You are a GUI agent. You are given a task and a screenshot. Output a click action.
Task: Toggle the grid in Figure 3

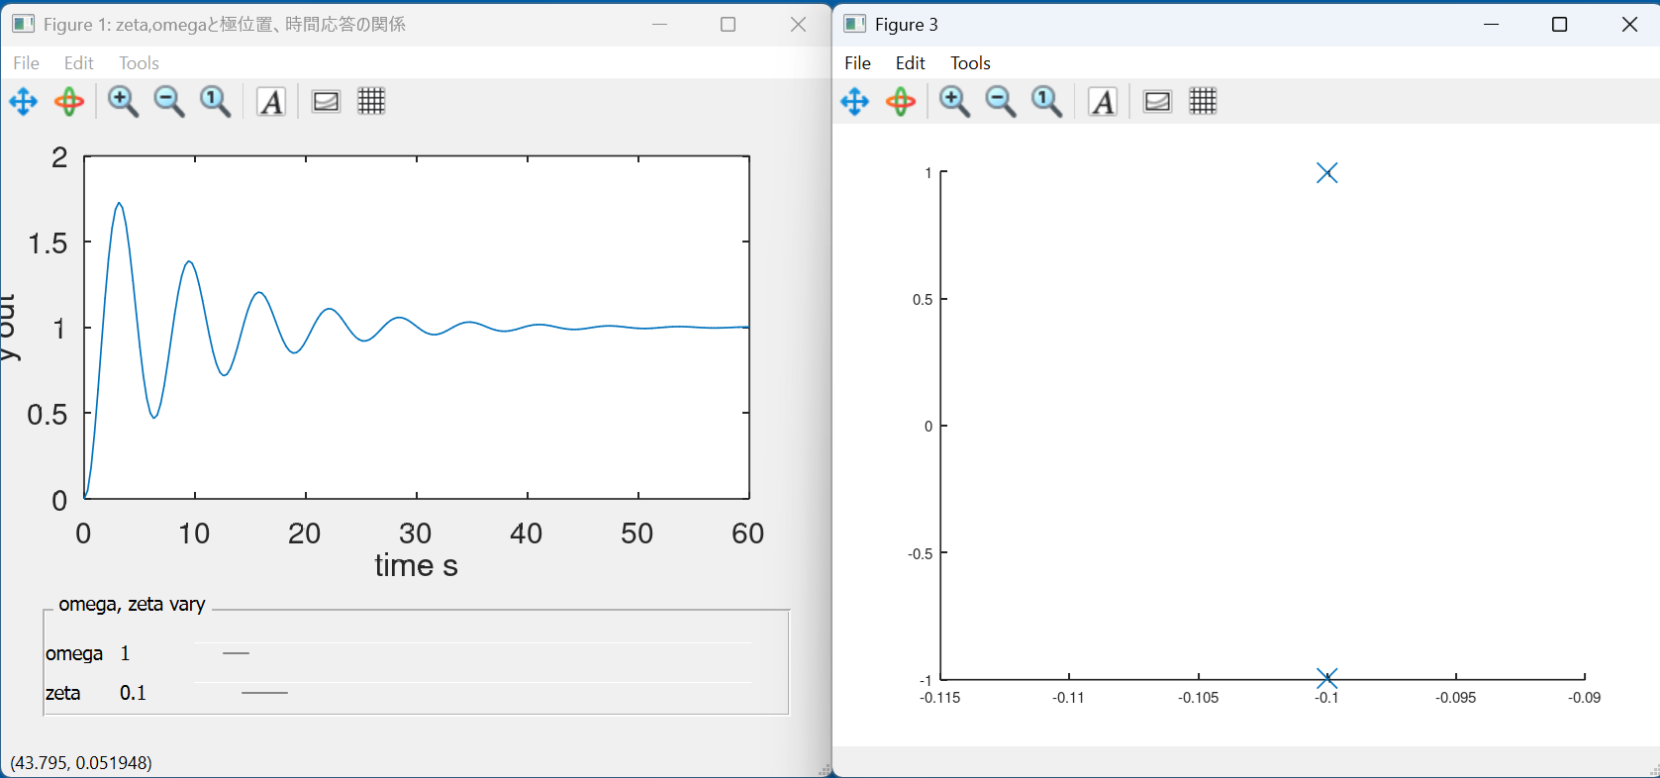(1203, 102)
